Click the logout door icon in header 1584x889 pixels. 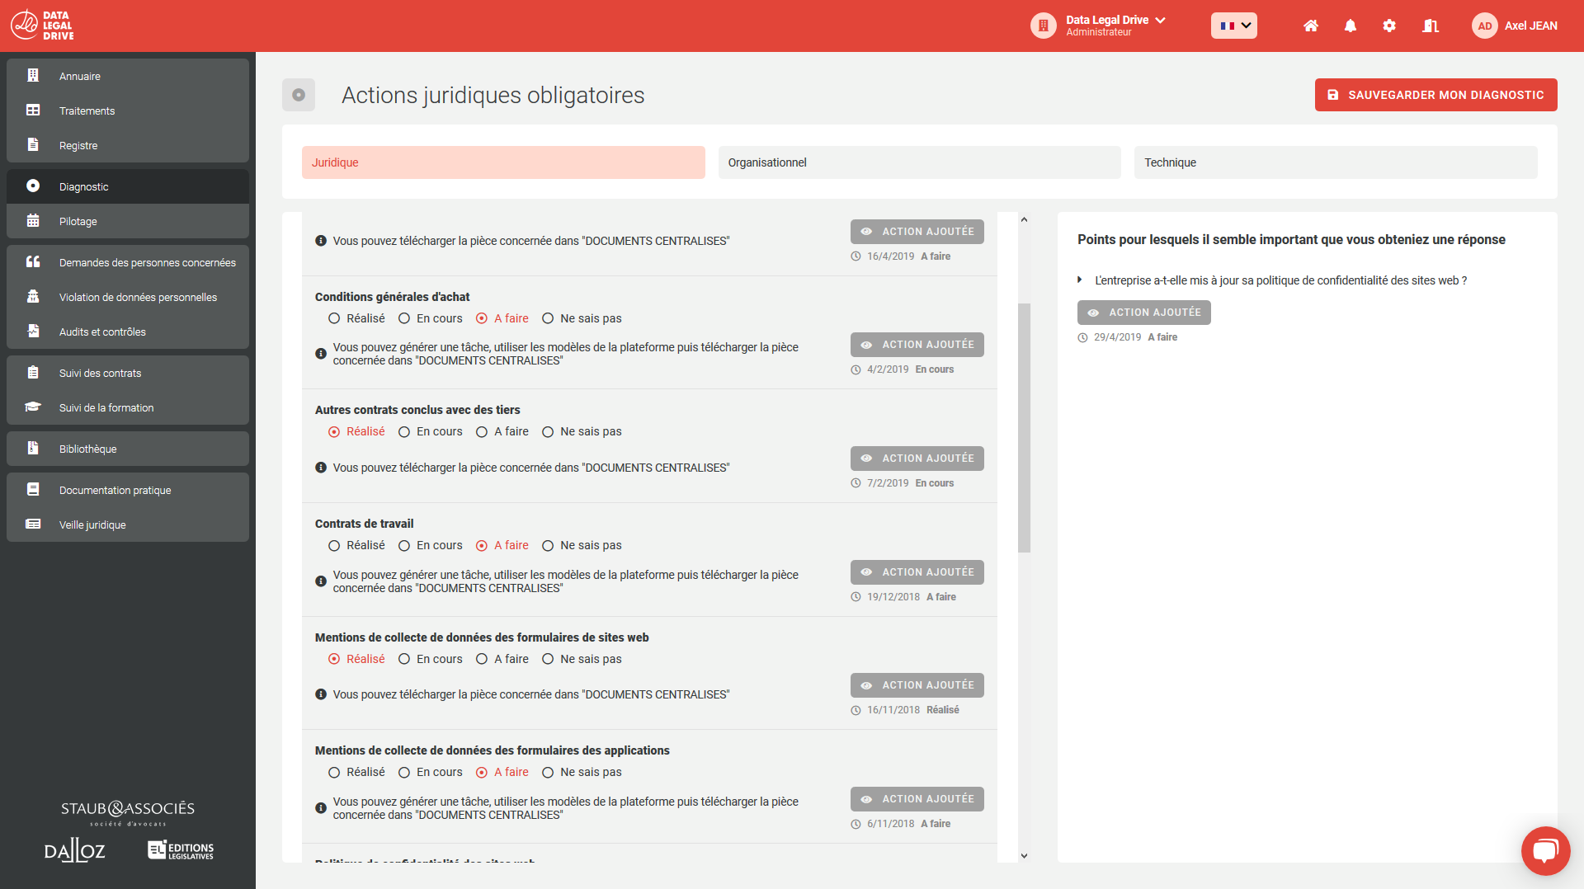pos(1431,26)
